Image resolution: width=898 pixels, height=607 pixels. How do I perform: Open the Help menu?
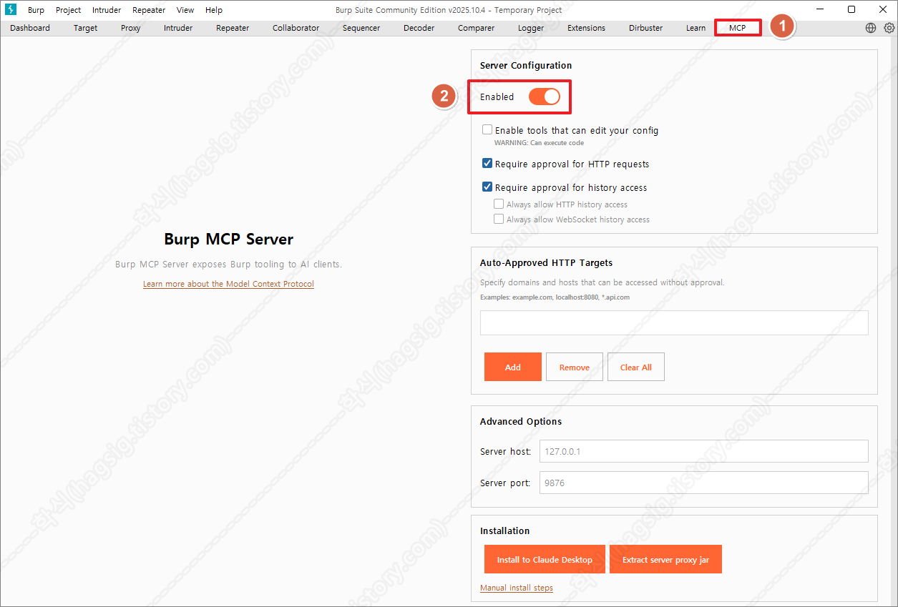coord(214,10)
